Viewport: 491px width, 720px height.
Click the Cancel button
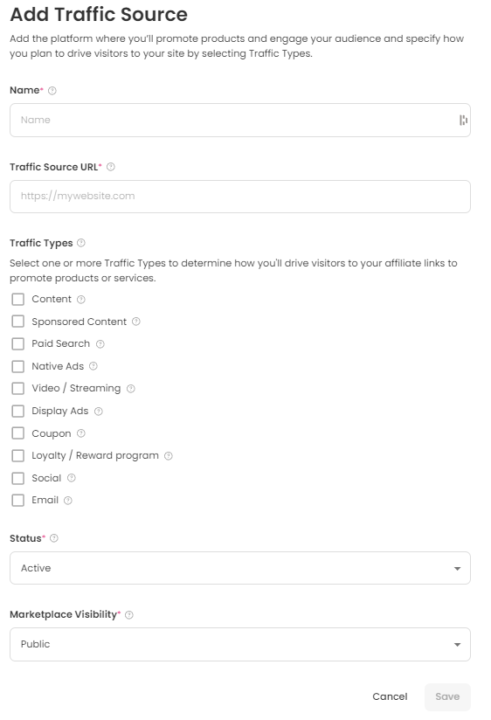pyautogui.click(x=390, y=696)
